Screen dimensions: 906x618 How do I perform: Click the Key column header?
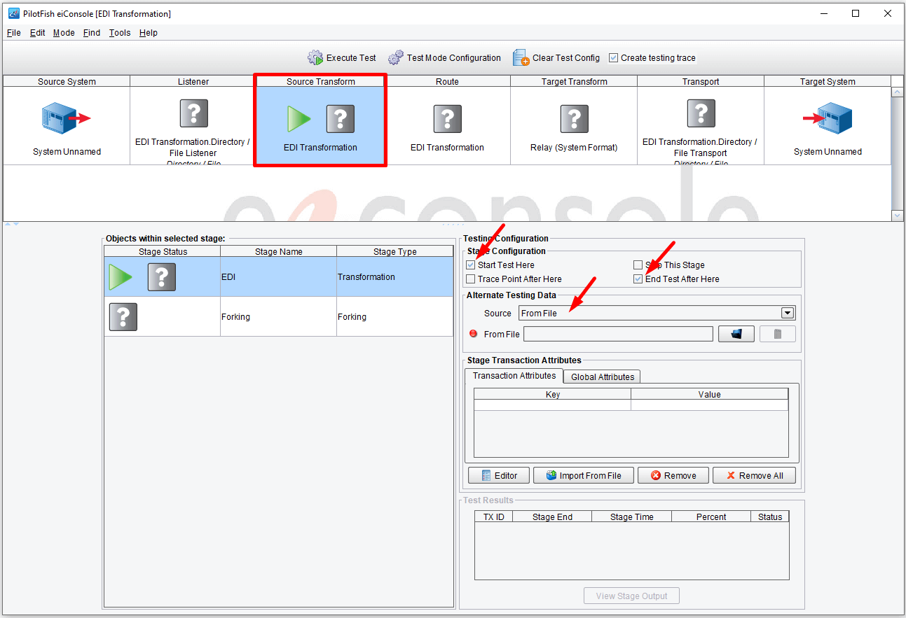(553, 394)
